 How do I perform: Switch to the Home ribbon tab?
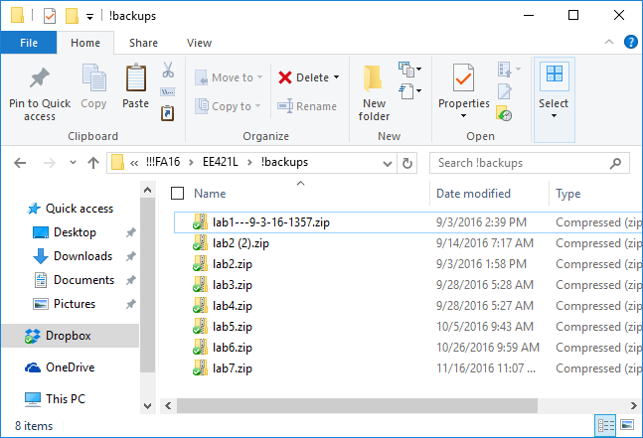click(x=85, y=43)
